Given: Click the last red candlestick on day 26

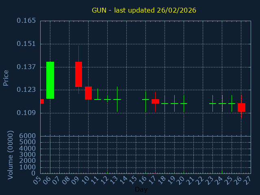Looking at the screenshot, I should 241,107.
